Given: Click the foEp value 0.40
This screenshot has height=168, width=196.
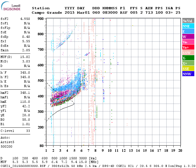Looking at the screenshot, I should (26, 37).
